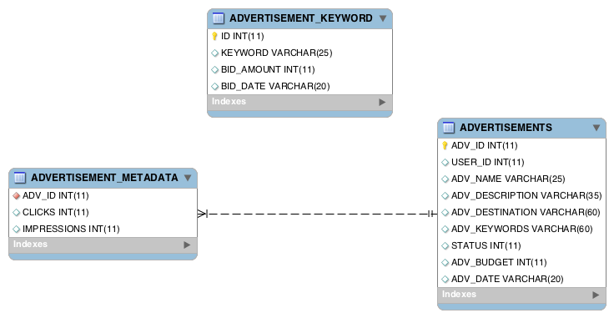Select the ADVERTISEMENT_KEYWORD table title
This screenshot has width=614, height=318.
[x=300, y=18]
